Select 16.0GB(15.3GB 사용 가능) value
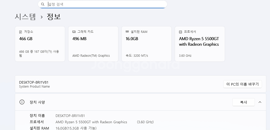 click(x=76, y=128)
